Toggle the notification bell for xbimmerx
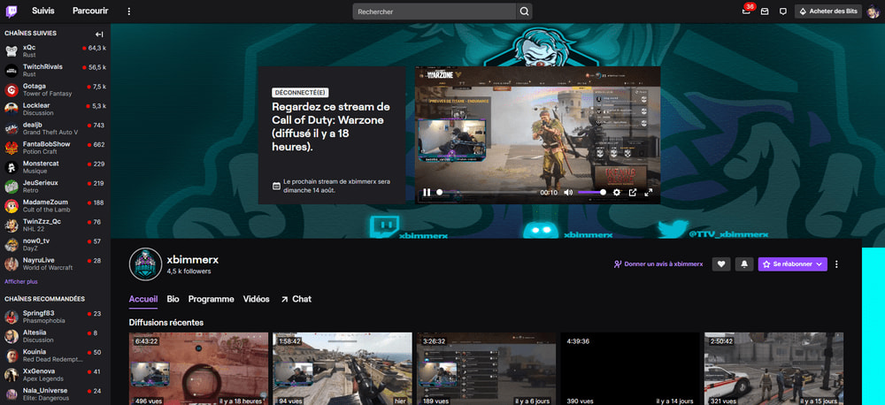 (744, 264)
